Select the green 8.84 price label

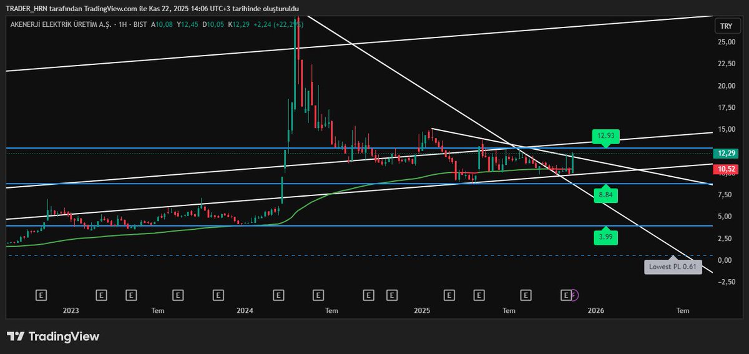click(605, 195)
